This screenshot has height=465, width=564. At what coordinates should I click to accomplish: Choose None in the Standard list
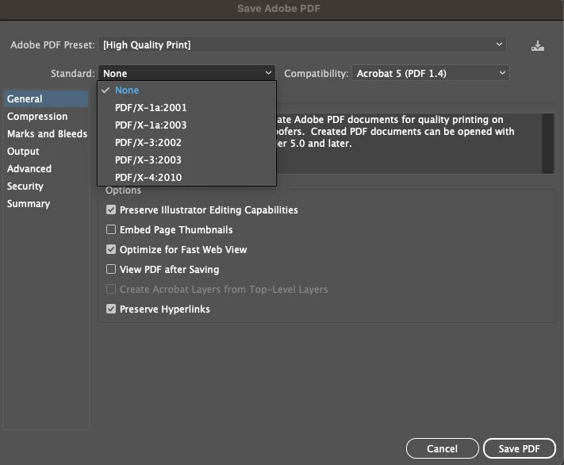pyautogui.click(x=186, y=90)
